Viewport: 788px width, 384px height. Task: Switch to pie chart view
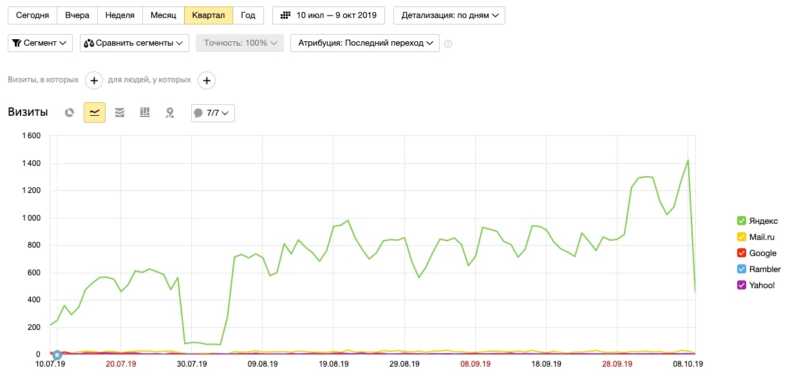pyautogui.click(x=70, y=113)
